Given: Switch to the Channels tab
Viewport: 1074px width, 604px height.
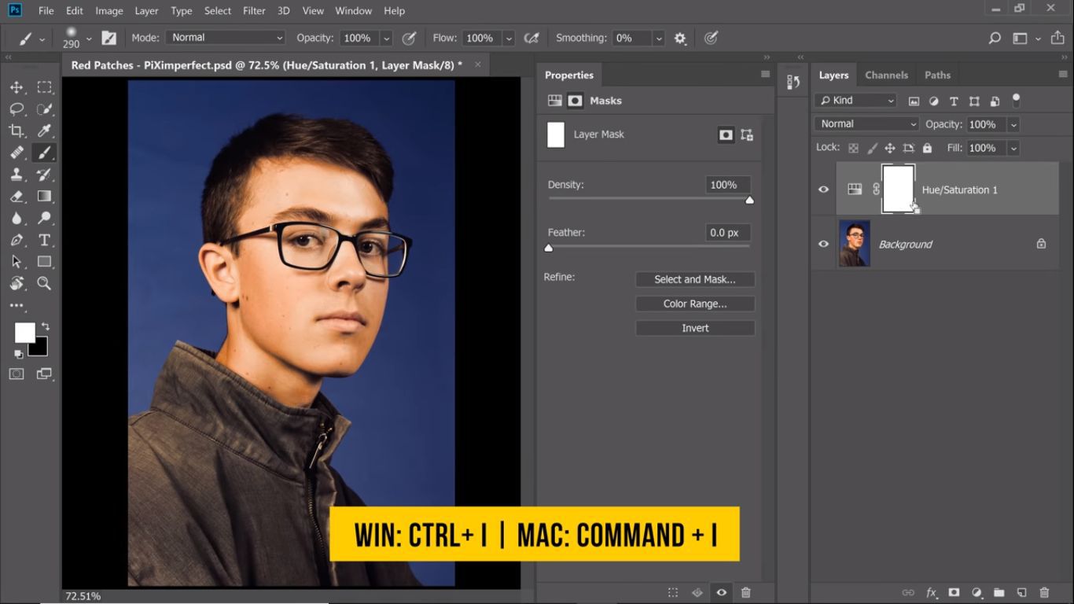Looking at the screenshot, I should [886, 75].
